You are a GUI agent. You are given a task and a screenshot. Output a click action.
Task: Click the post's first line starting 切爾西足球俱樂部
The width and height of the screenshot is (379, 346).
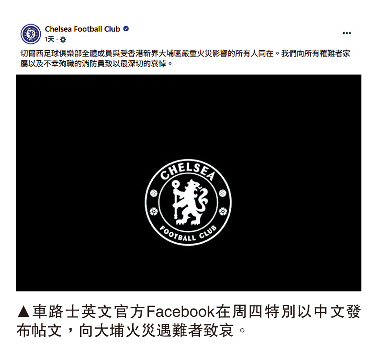pos(185,54)
